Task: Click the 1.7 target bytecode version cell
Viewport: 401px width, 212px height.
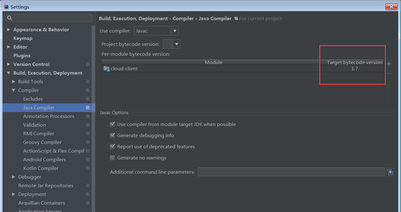Action: click(355, 68)
